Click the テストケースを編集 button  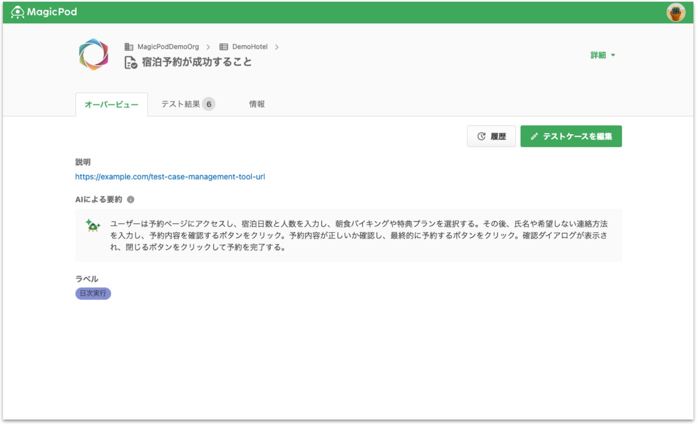[x=571, y=136]
